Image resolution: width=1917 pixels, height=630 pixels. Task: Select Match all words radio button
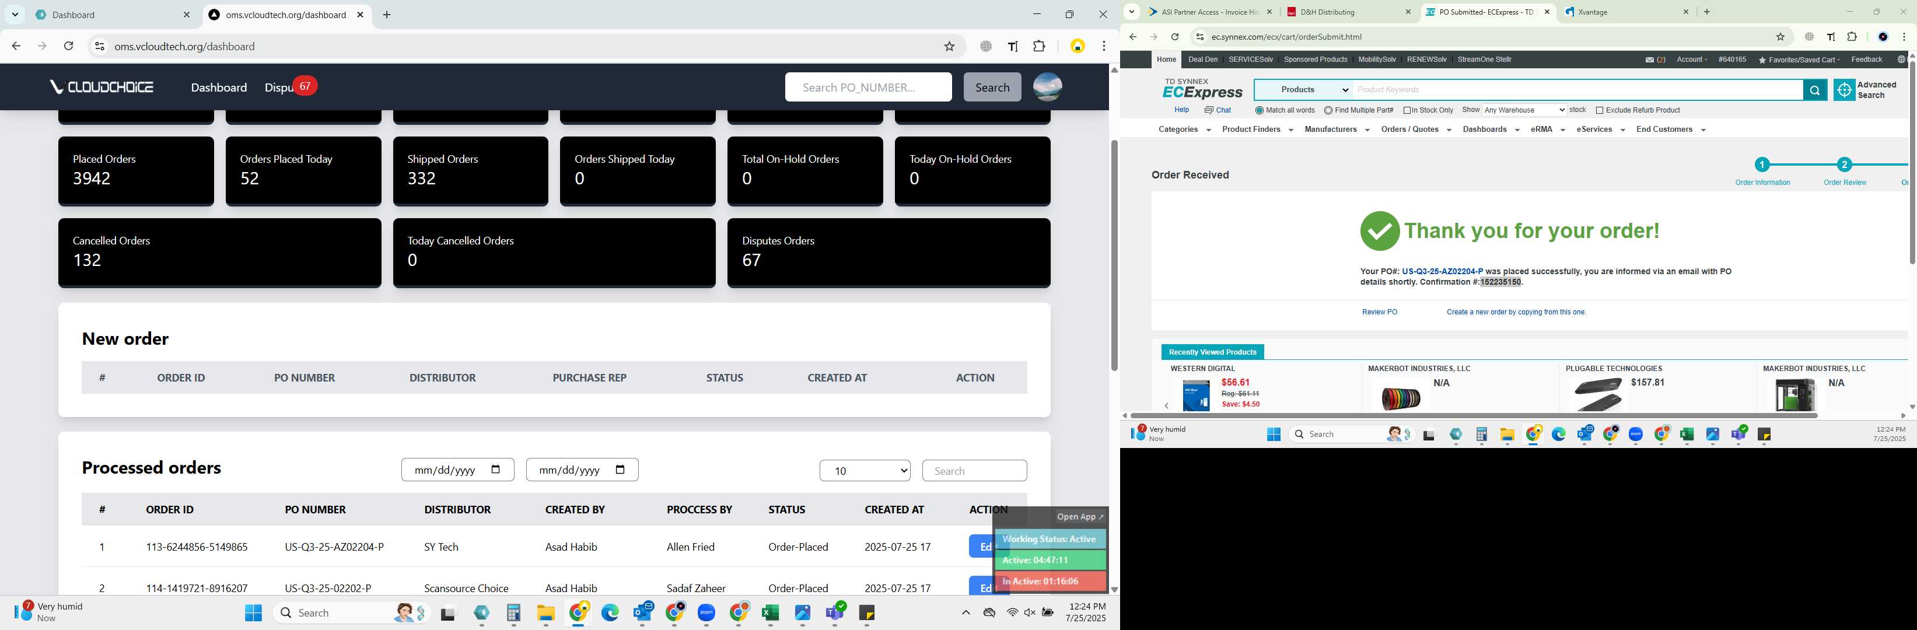[1259, 111]
